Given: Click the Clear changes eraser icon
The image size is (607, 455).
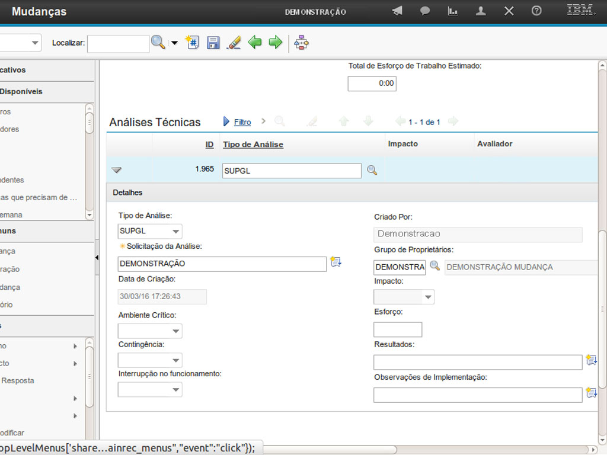Looking at the screenshot, I should click(x=234, y=43).
